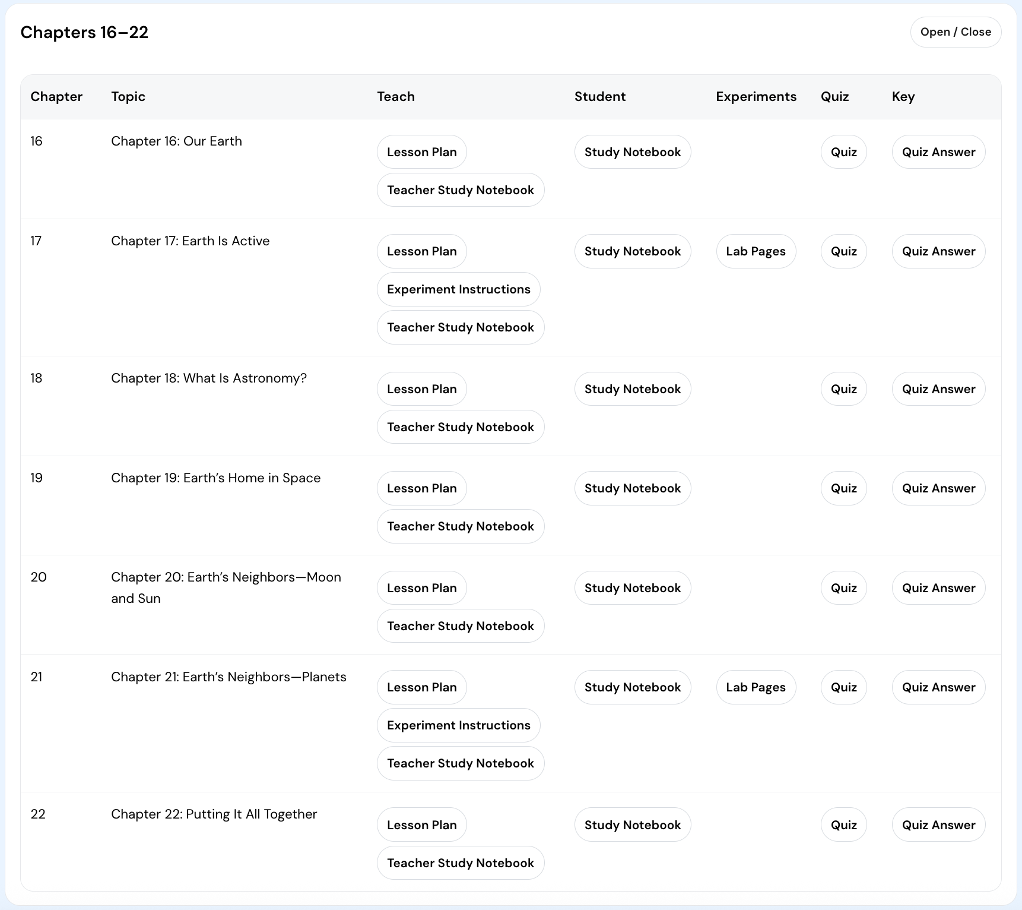
Task: Select the Chapter 20 Quiz button
Action: pyautogui.click(x=843, y=588)
